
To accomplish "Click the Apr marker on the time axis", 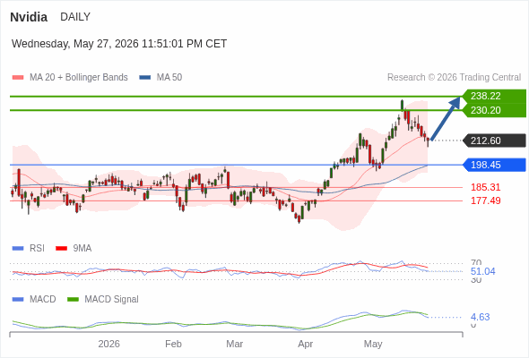I will tap(306, 344).
